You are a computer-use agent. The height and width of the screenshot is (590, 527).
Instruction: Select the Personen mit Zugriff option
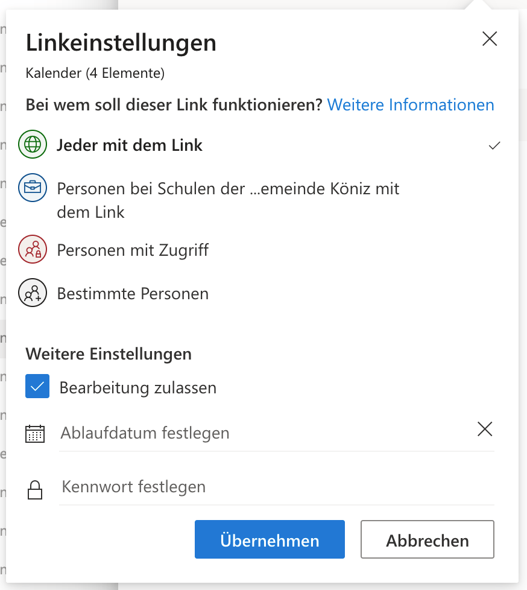click(x=133, y=250)
